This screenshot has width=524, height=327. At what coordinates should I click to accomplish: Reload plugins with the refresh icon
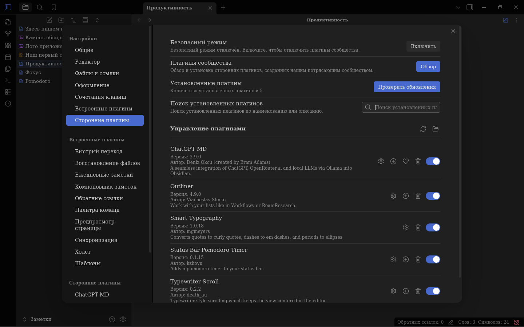[x=423, y=129]
